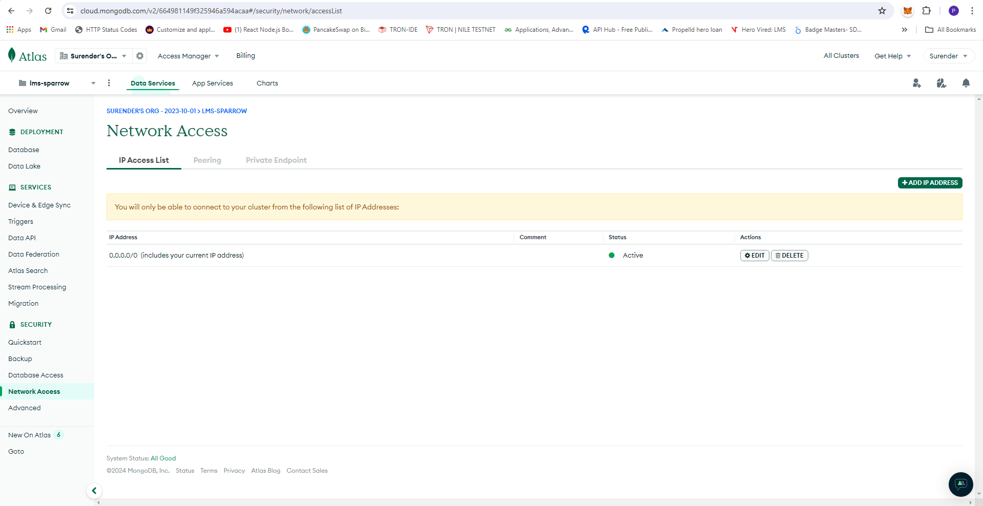Viewport: 983px width, 506px height.
Task: Click LMS-SPARROW breadcrumb link
Action: pos(224,111)
